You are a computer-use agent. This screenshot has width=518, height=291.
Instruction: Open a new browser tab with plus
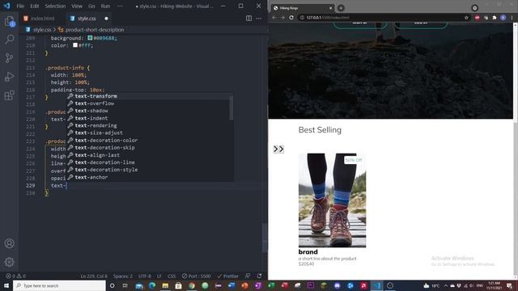coord(341,8)
